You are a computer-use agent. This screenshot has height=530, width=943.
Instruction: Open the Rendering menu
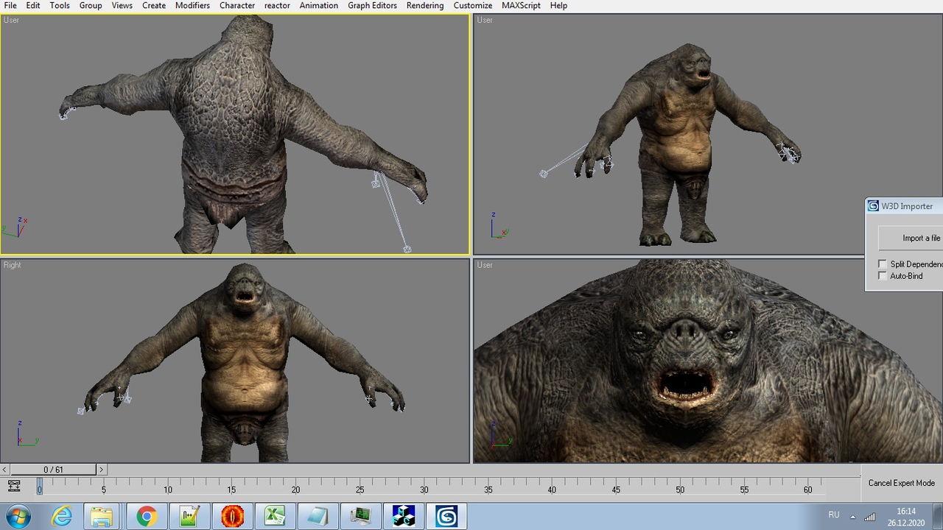(425, 5)
